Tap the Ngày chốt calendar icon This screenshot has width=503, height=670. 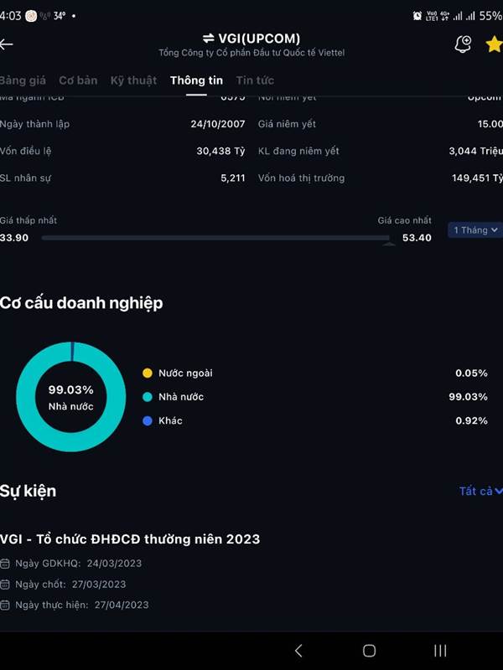click(5, 584)
